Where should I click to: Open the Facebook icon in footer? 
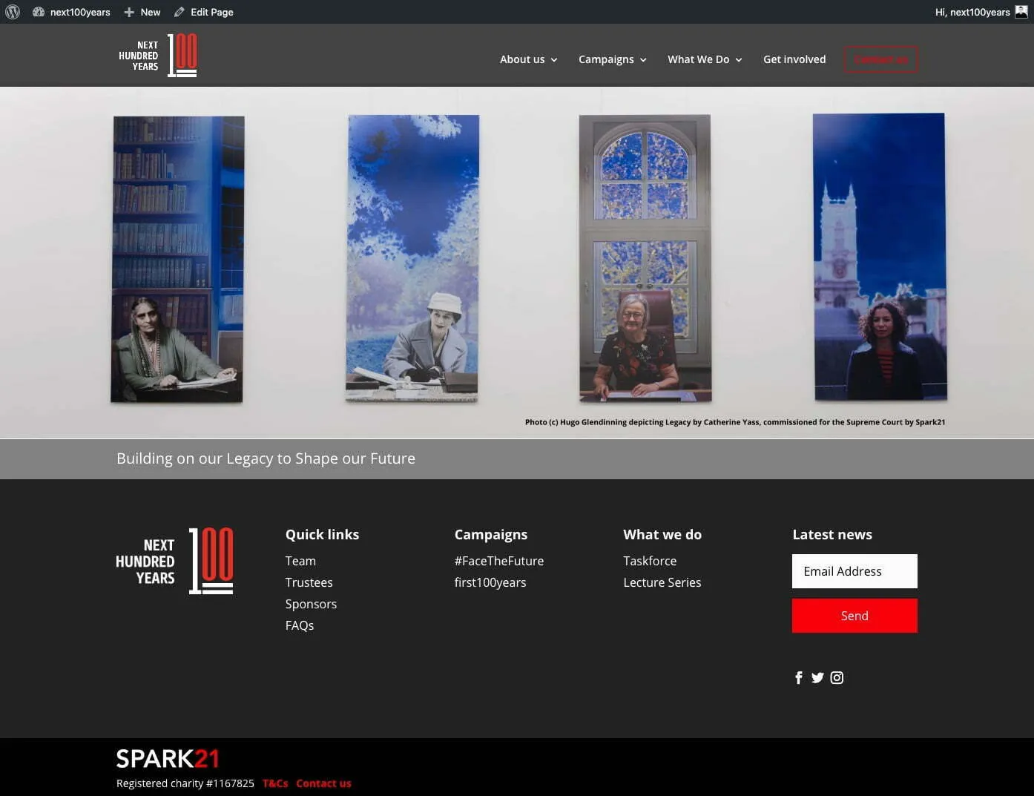point(799,677)
